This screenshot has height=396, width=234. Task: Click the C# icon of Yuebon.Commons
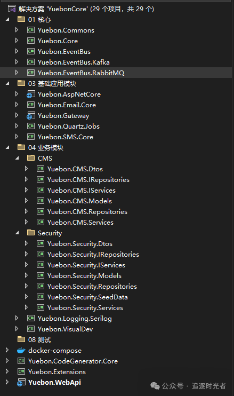[31, 30]
